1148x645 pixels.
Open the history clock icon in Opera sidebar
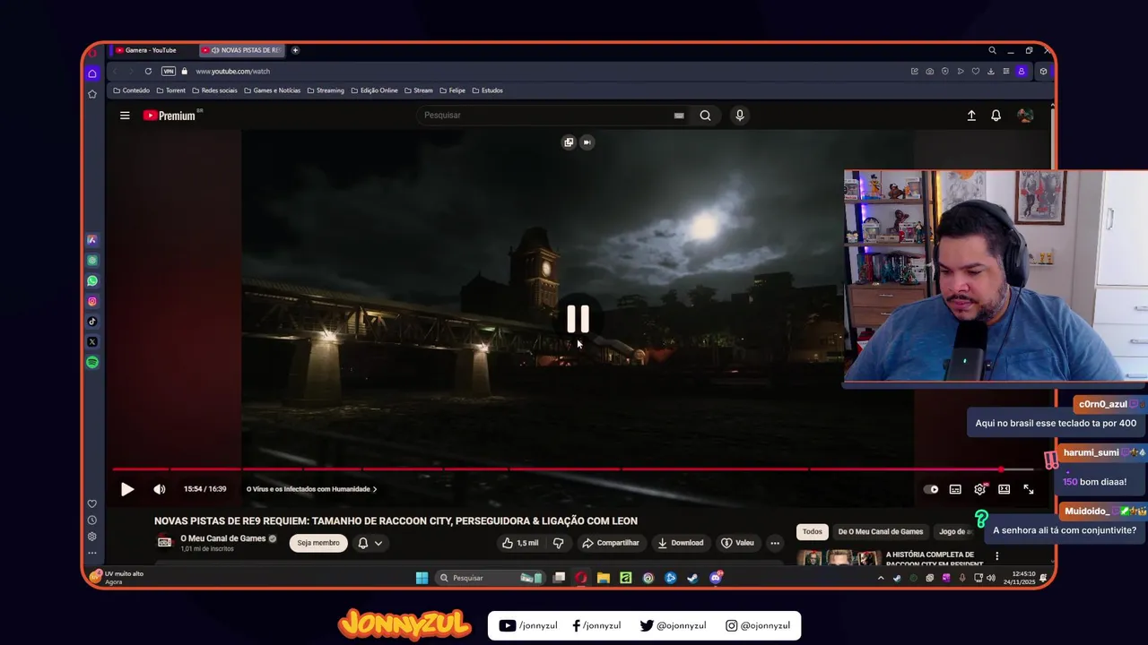[x=92, y=520]
